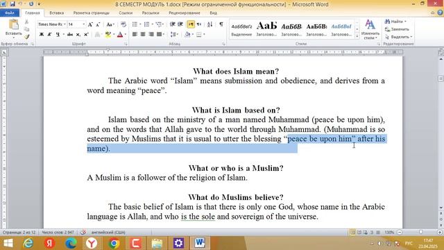Screen dimensions: 444x250
Task: Click the Paste (Вставить) clipboard icon
Action: 14,25
